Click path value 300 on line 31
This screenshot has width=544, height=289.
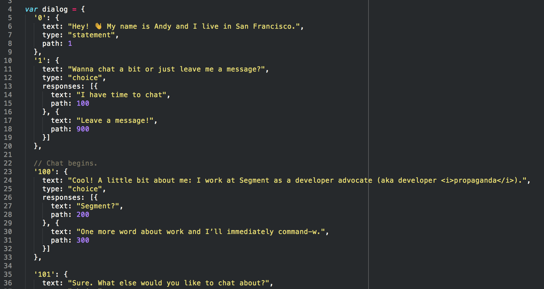(83, 240)
